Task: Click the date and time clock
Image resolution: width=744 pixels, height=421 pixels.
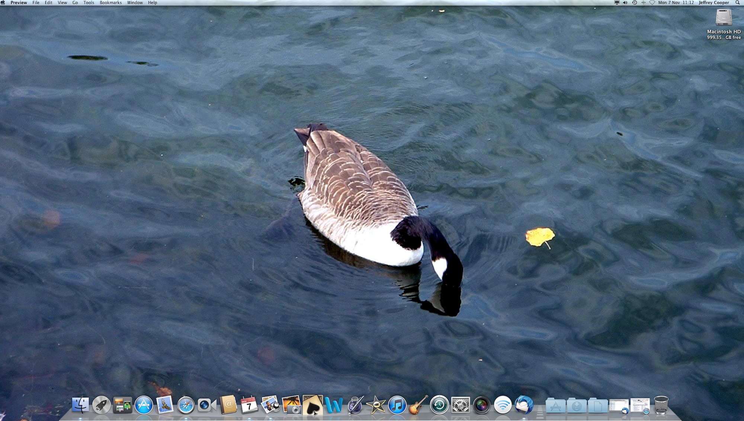Action: click(676, 3)
